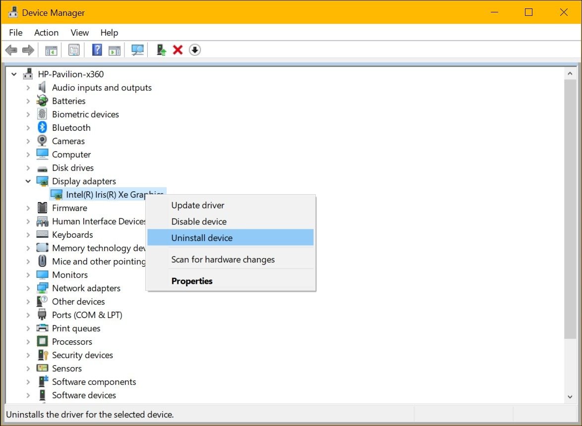582x426 pixels.
Task: Open the Help menu
Action: (x=109, y=33)
